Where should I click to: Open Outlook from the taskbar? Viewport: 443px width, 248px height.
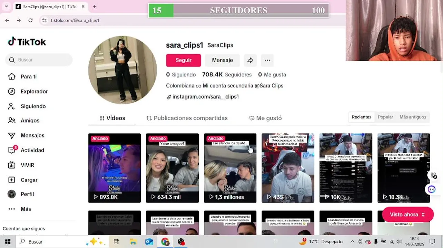point(149,242)
